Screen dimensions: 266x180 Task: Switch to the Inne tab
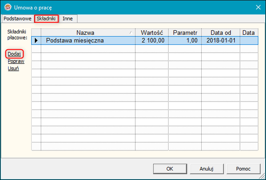coord(68,18)
